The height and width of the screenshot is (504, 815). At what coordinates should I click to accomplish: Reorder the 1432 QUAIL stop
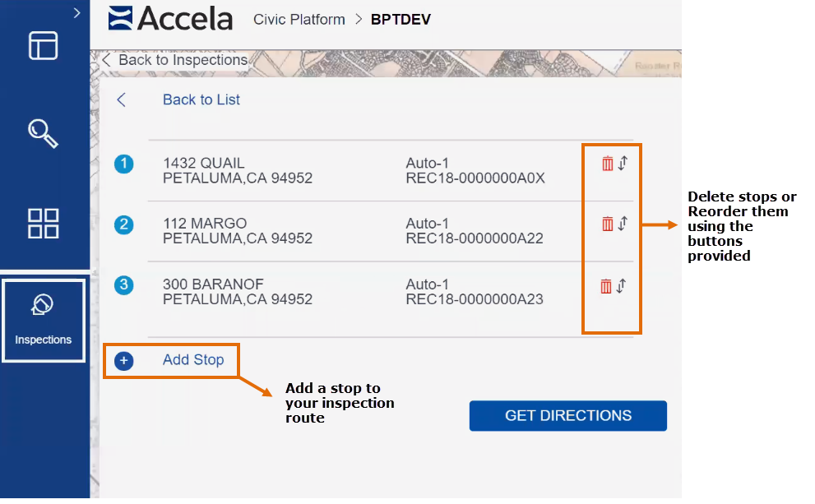[623, 164]
